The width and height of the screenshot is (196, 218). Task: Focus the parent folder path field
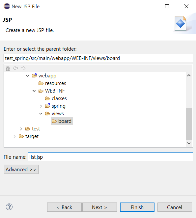click(98, 58)
